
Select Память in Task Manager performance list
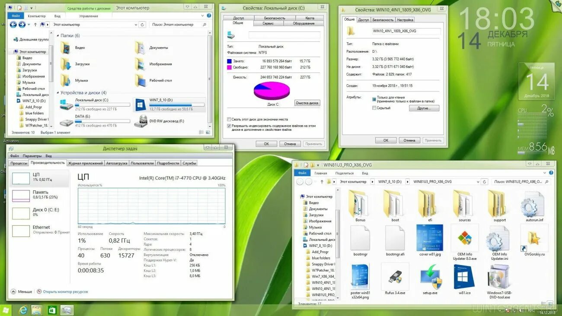pos(40,195)
